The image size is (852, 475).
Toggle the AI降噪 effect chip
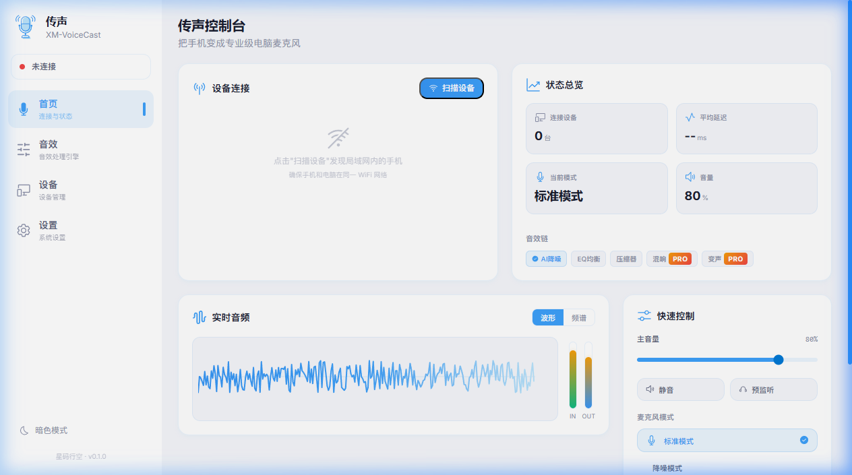click(x=546, y=259)
